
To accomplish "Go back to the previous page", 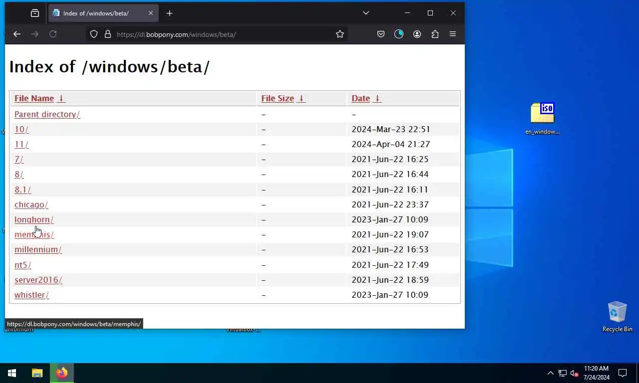I will [17, 34].
